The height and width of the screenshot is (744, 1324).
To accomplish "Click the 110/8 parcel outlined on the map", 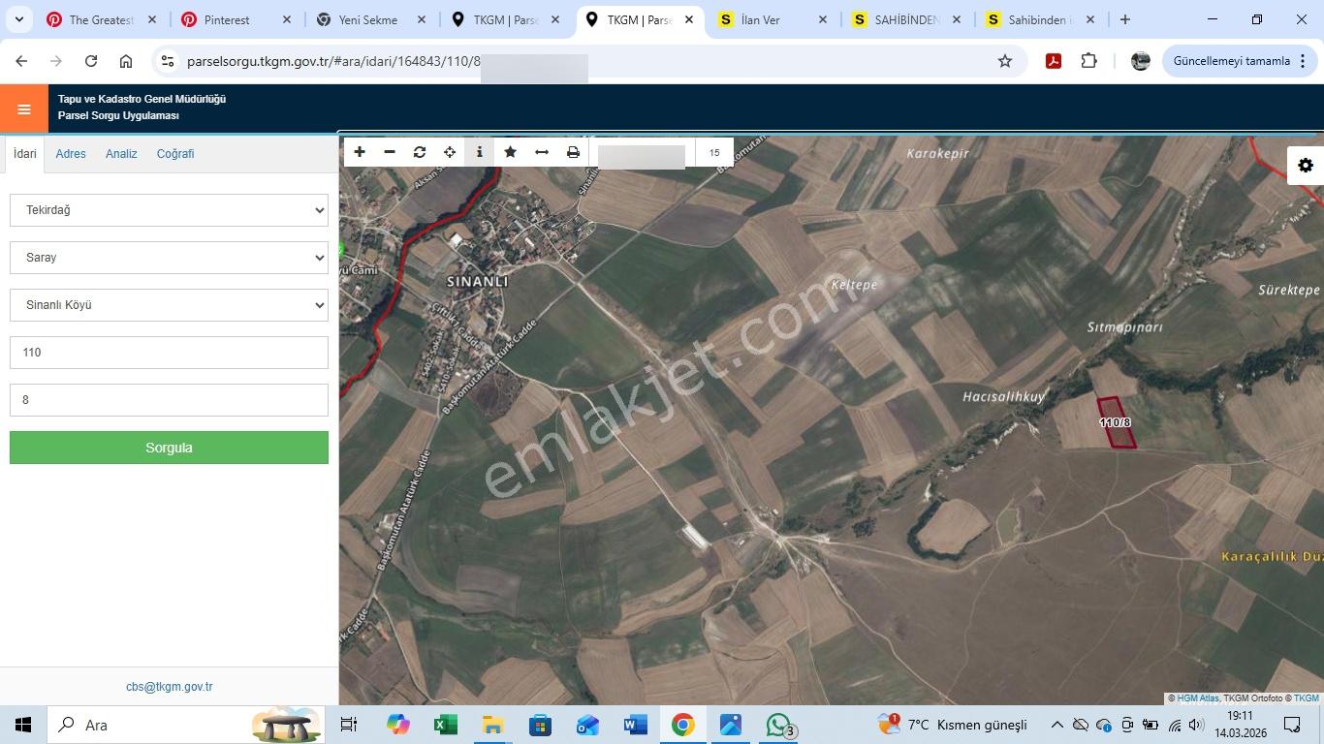I will click(x=1116, y=423).
